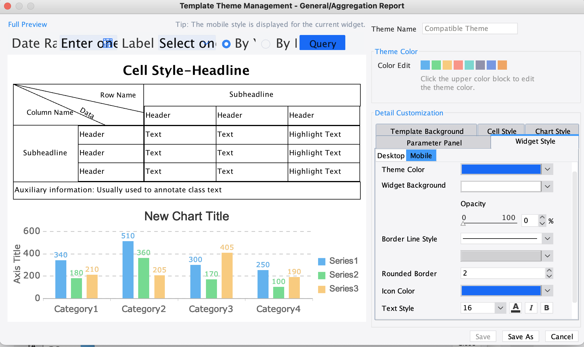The image size is (584, 347).
Task: Click the calendar icon in the Date Range field
Action: [108, 43]
